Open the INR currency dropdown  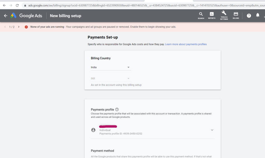point(111,78)
